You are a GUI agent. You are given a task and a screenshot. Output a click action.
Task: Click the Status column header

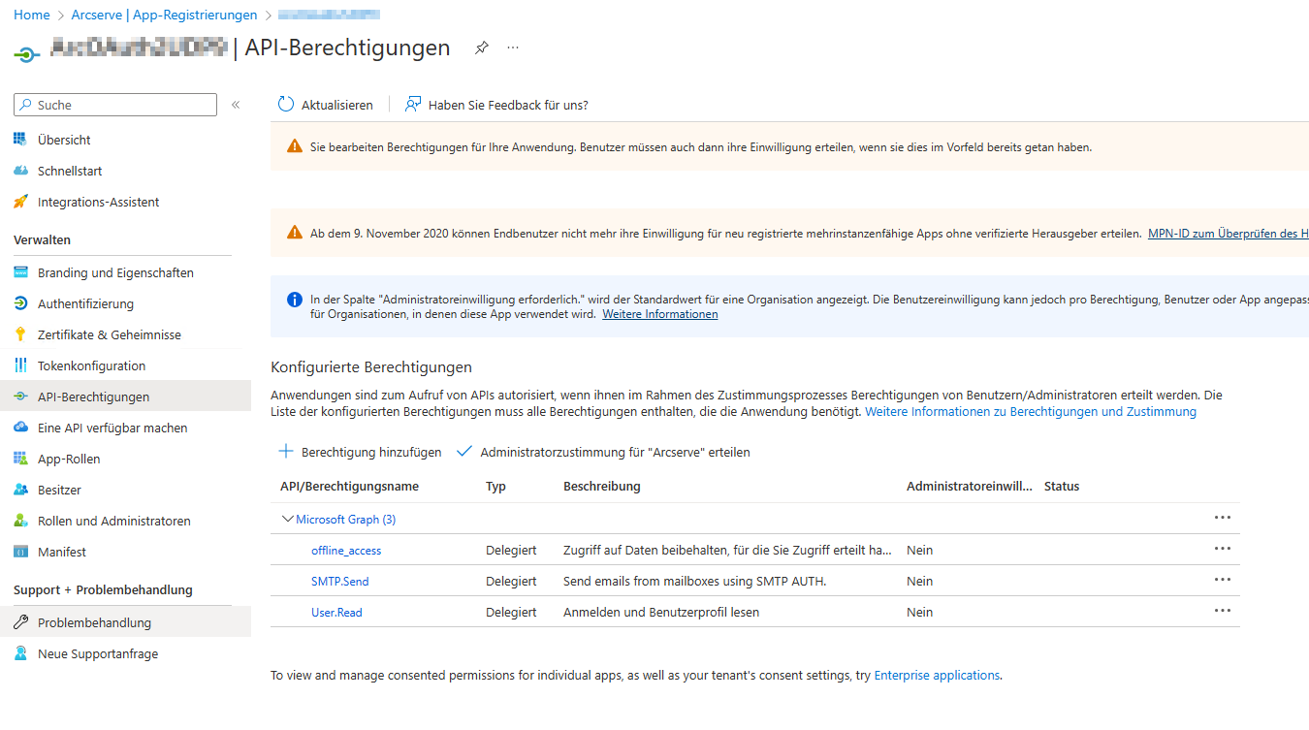(x=1062, y=486)
